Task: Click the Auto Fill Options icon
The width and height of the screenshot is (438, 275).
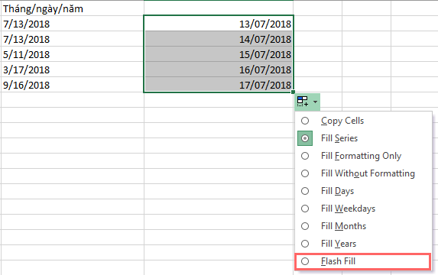Action: click(303, 102)
